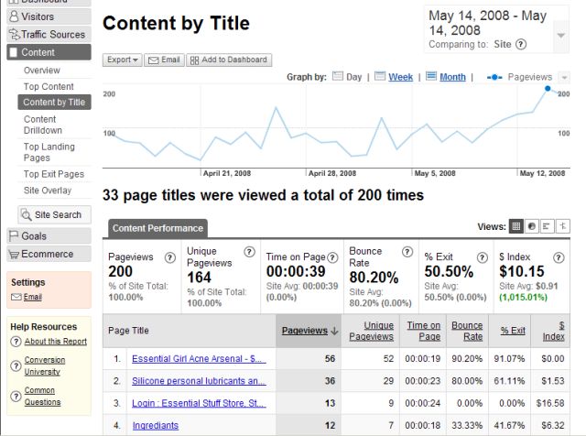Open the Visitors section
The image size is (586, 436).
click(49, 16)
